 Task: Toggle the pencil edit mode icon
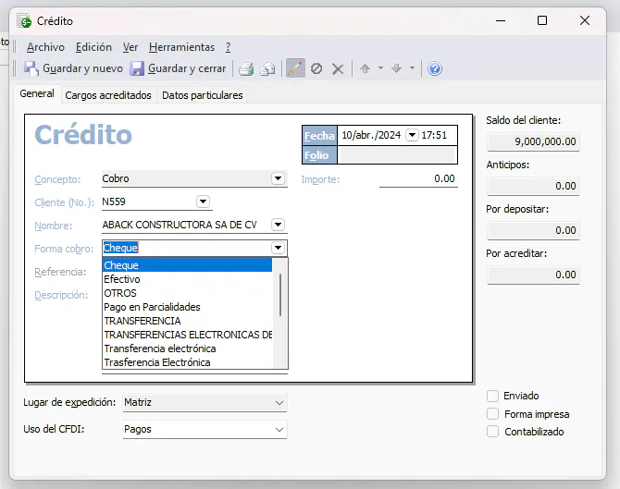[x=295, y=68]
